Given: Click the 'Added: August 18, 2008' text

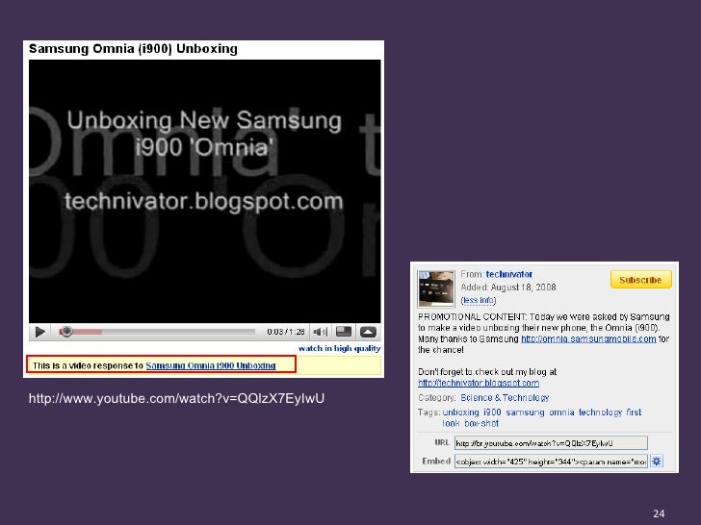Looking at the screenshot, I should [508, 287].
